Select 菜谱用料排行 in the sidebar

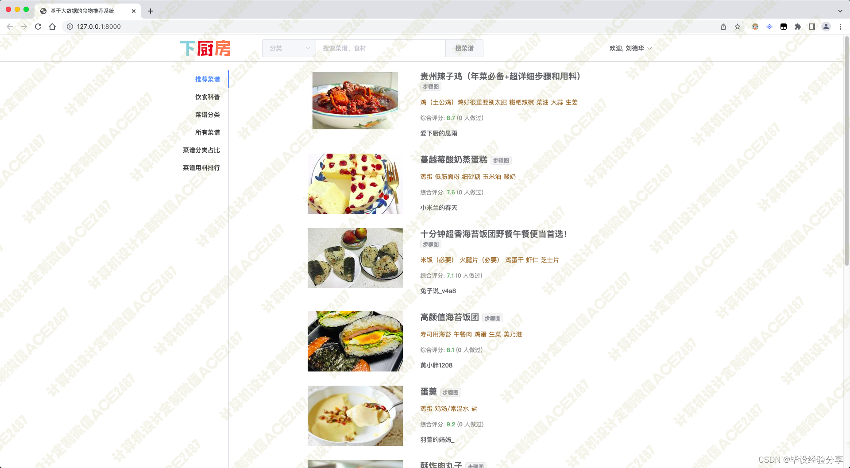click(x=201, y=168)
